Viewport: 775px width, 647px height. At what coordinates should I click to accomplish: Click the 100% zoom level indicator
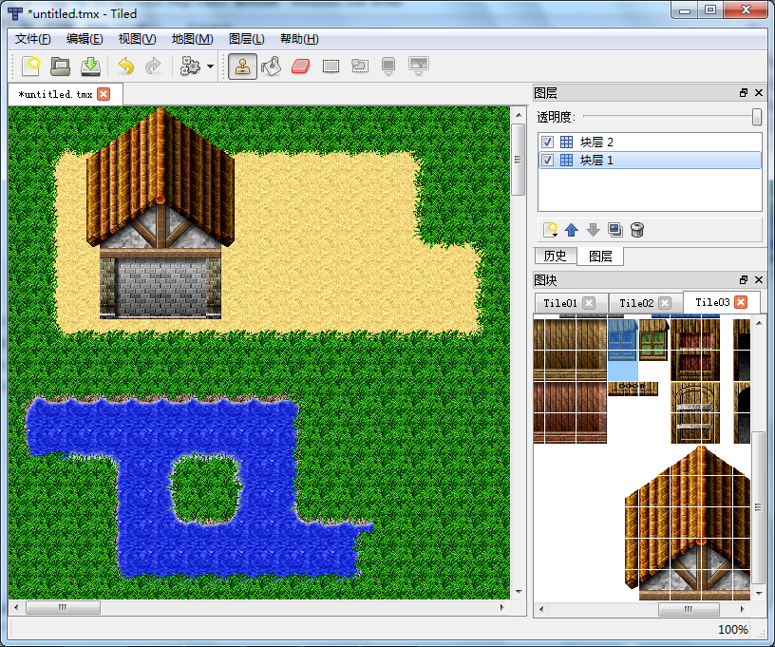coord(732,629)
